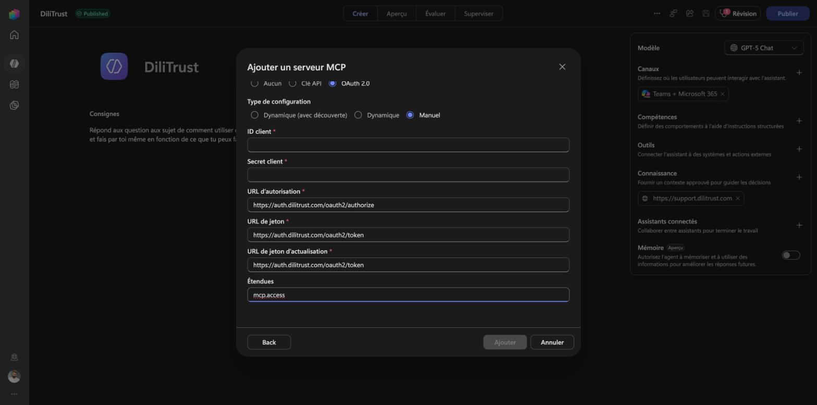
Task: Add a skill with Compétences plus icon
Action: (799, 121)
